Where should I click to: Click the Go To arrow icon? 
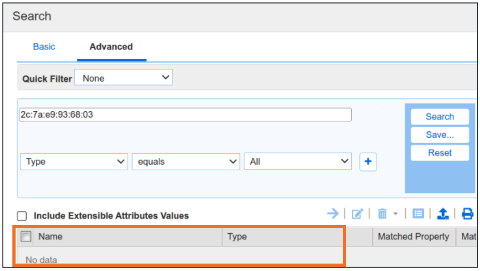(333, 214)
